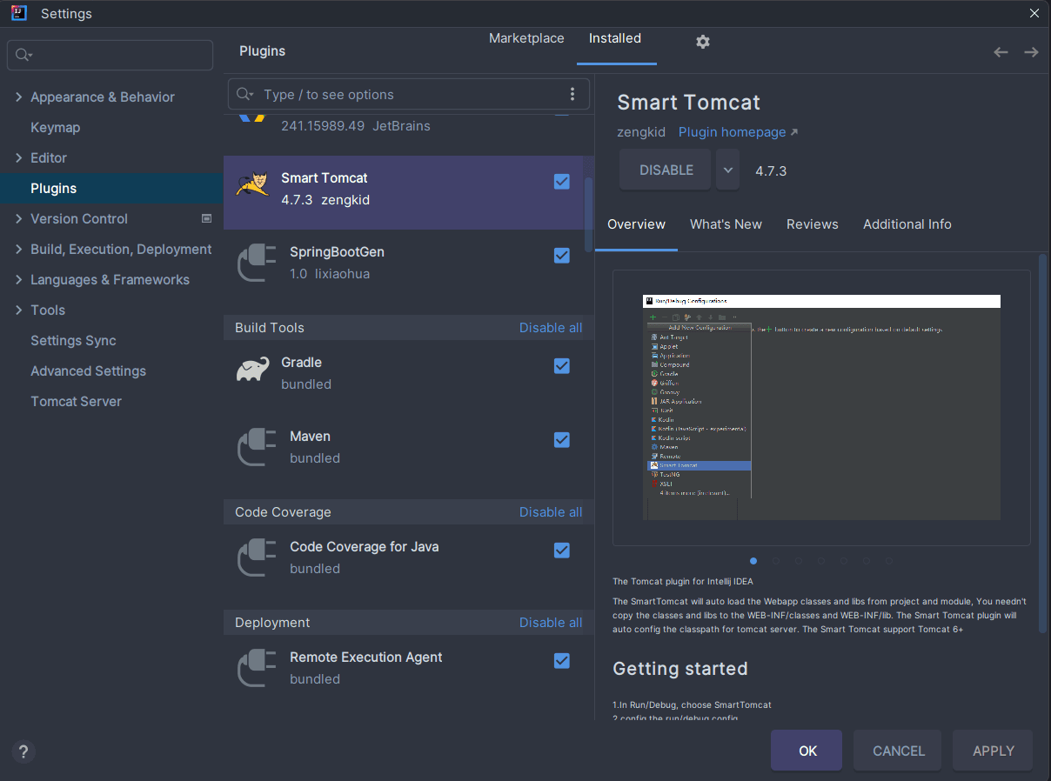
Task: Click in the settings search field
Action: tap(110, 55)
